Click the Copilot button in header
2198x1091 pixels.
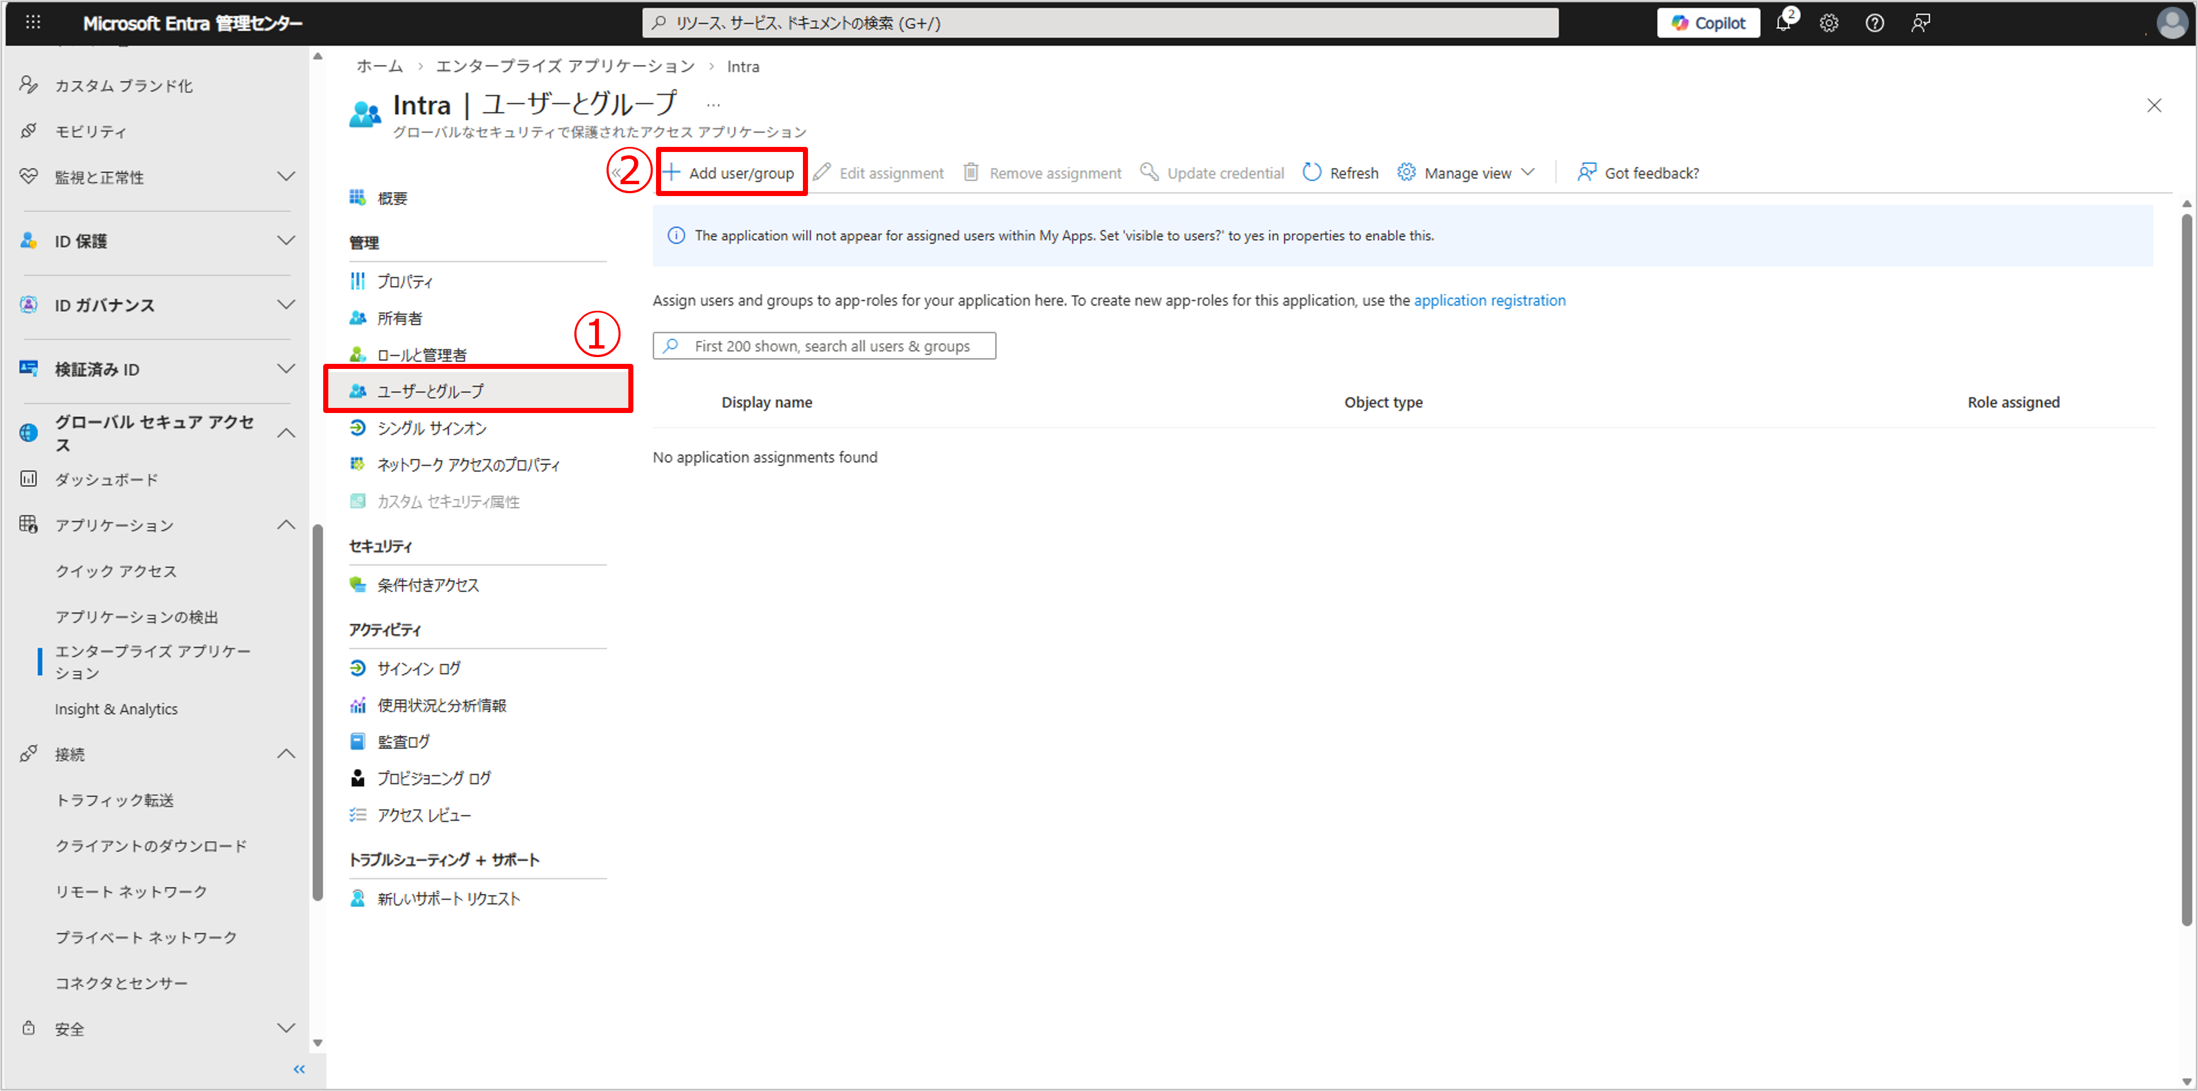1708,23
